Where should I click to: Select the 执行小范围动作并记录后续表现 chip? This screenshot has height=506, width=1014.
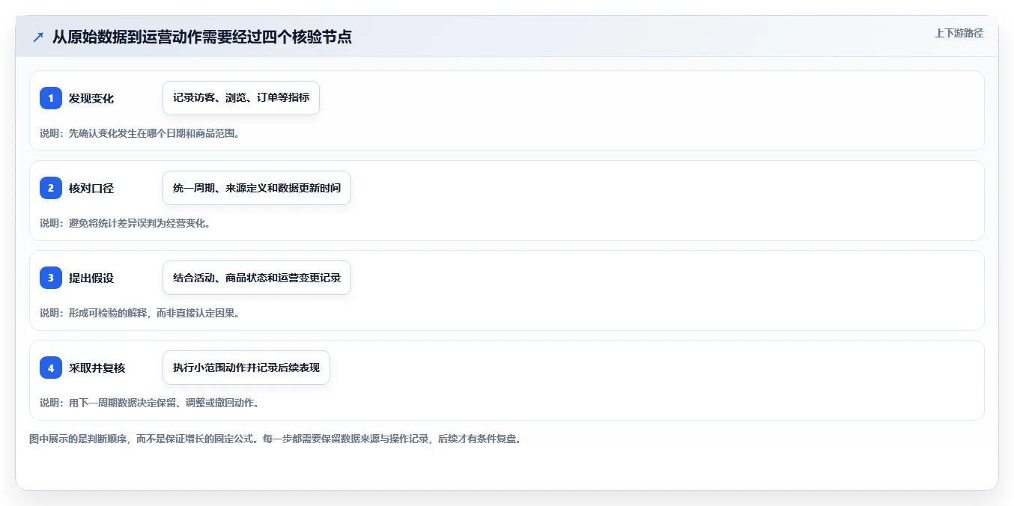(246, 368)
